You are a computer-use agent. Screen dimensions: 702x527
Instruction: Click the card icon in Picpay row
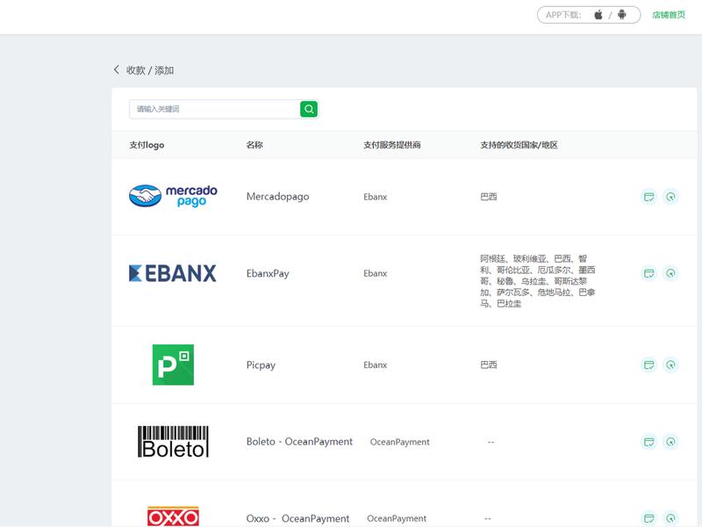coord(648,365)
